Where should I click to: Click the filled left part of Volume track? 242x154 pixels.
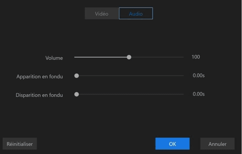[101, 57]
